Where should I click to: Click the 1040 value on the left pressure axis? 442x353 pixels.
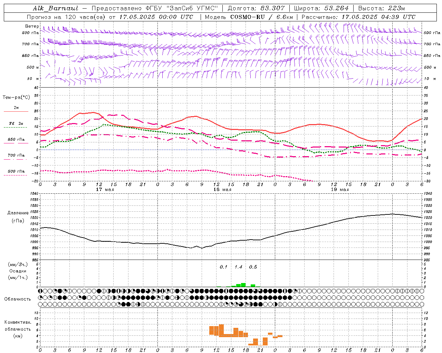pyautogui.click(x=35, y=194)
